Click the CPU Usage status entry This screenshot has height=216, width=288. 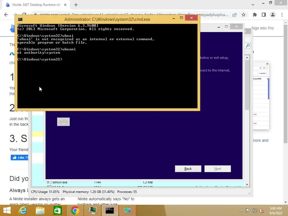pos(45,192)
